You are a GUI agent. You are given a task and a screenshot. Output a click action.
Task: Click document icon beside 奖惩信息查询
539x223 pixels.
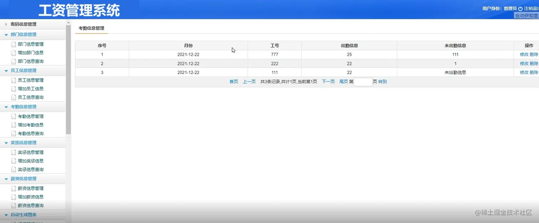13,169
